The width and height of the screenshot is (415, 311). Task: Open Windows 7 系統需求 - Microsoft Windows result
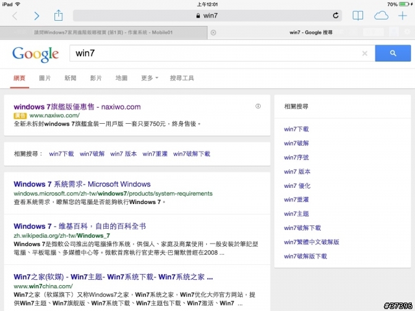point(82,184)
